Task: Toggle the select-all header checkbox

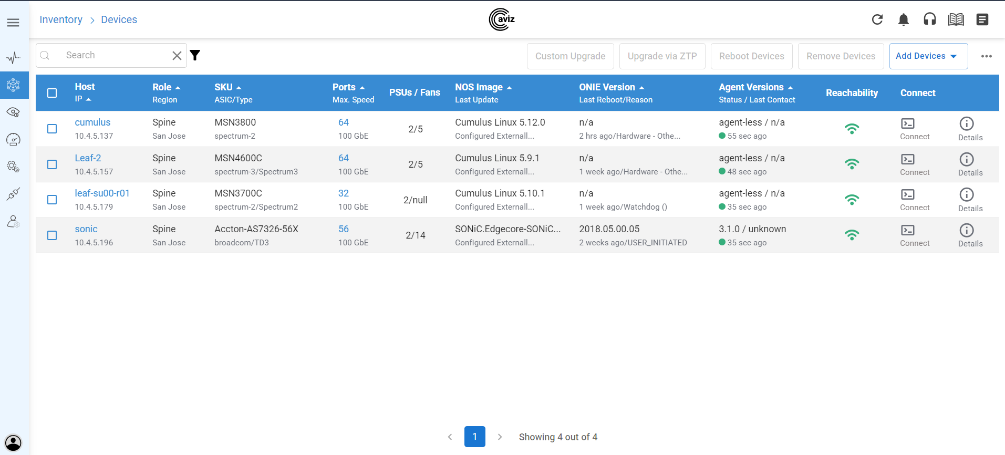Action: pos(52,93)
